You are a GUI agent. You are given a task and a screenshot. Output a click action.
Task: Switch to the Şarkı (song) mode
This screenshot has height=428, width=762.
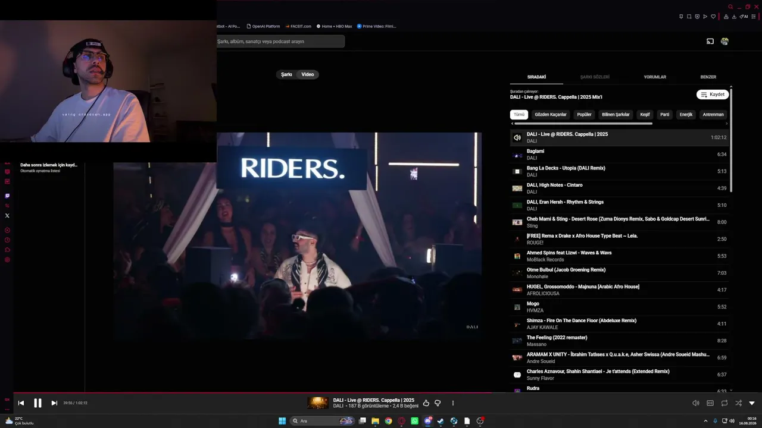(x=287, y=74)
